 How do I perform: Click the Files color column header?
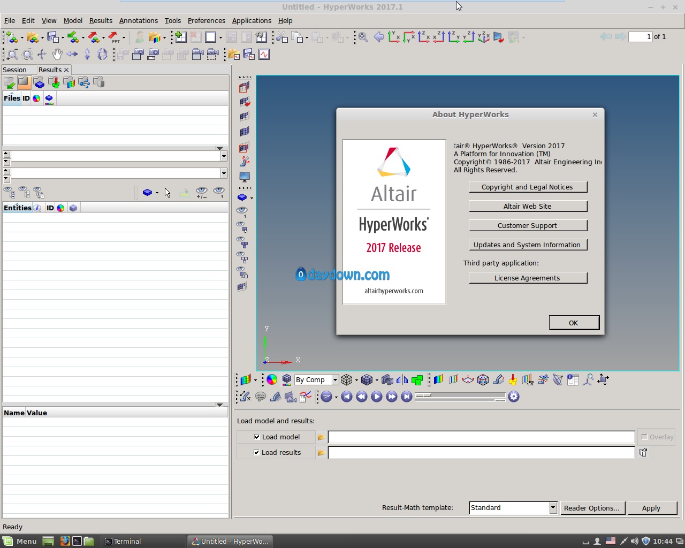coord(36,98)
